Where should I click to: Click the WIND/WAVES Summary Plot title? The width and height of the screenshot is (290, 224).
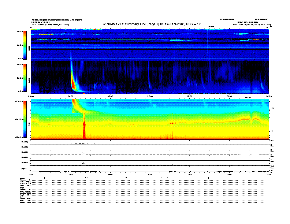click(152, 24)
